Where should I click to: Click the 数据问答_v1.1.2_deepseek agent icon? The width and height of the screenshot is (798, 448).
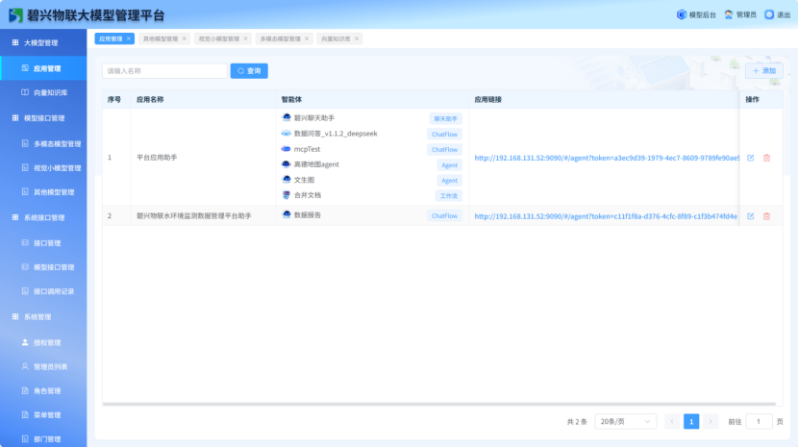click(286, 134)
